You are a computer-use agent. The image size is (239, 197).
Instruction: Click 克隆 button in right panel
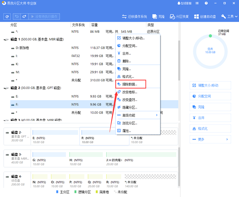click(210, 107)
